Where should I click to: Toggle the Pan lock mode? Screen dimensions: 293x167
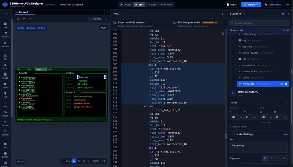[21, 28]
